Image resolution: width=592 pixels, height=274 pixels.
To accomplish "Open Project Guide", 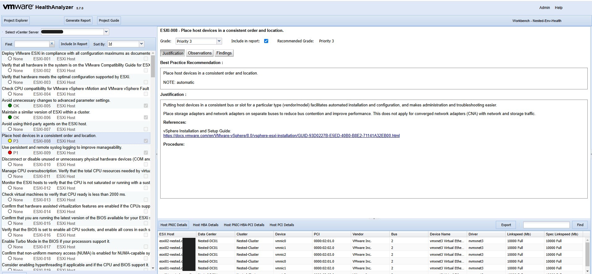I will (109, 20).
